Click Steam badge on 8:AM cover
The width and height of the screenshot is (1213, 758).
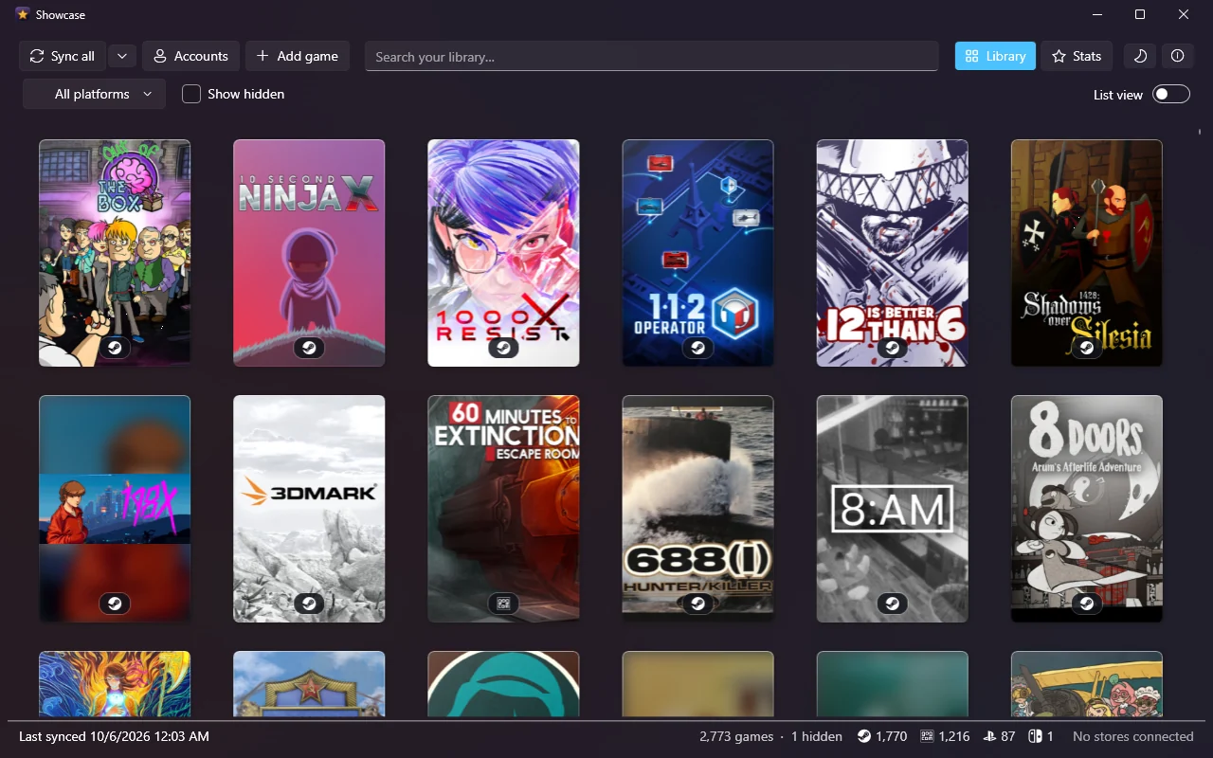(x=892, y=604)
